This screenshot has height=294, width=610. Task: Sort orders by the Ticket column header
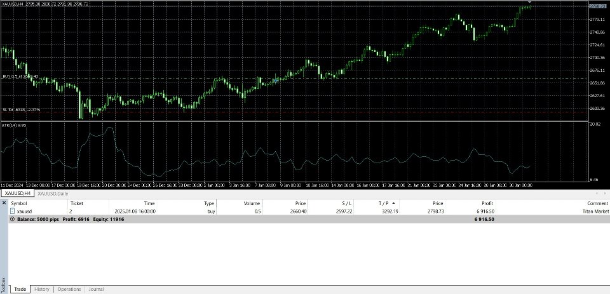tap(77, 203)
